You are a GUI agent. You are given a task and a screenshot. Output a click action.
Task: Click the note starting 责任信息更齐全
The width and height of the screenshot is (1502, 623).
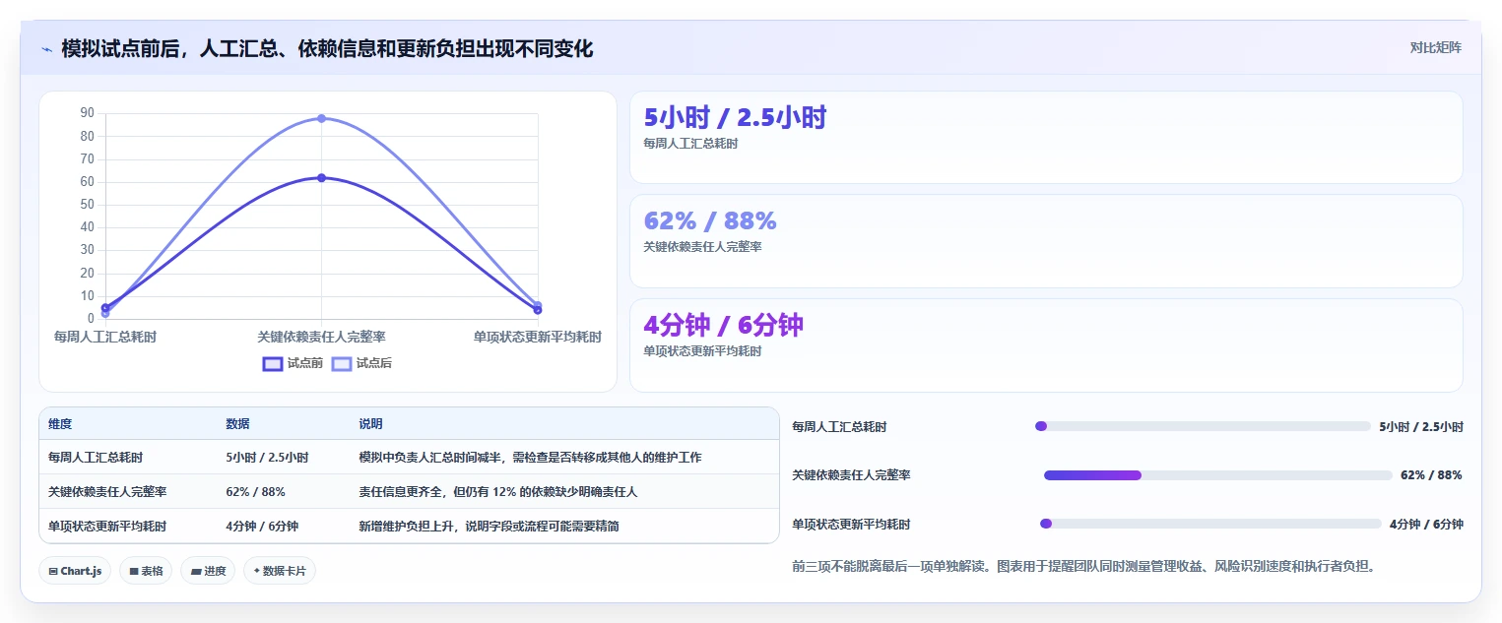click(x=498, y=491)
